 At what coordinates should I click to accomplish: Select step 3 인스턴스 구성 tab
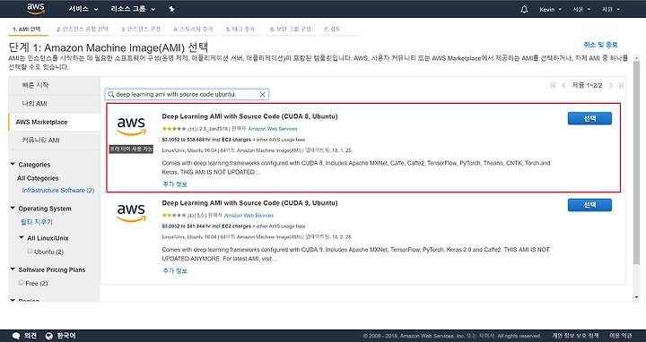coord(141,30)
